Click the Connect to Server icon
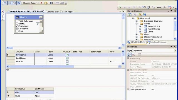 tap(144, 15)
